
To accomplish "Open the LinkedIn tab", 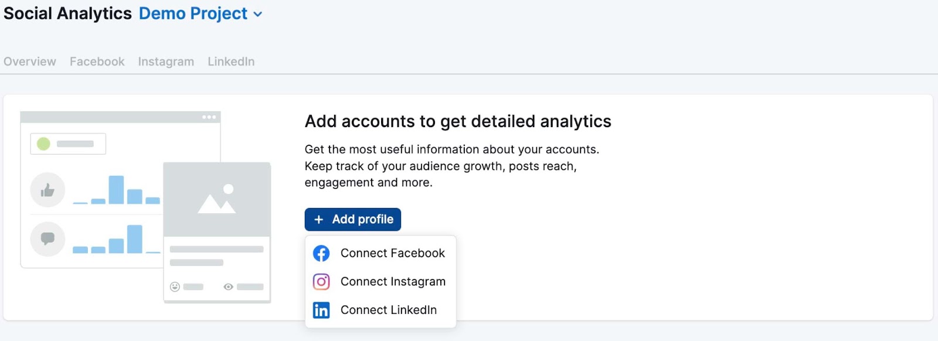I will click(231, 62).
